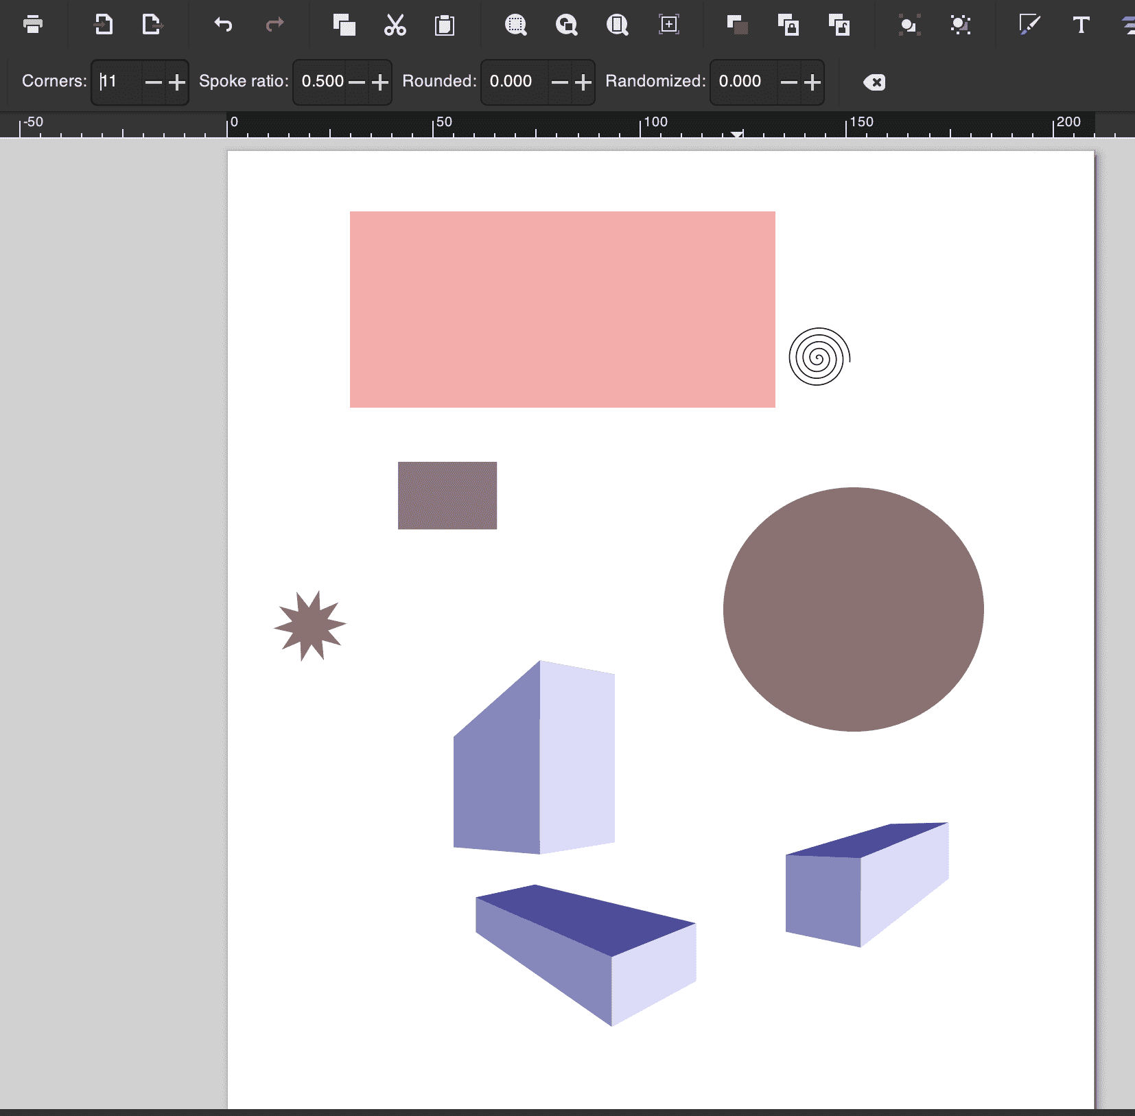Click the Import file icon
The width and height of the screenshot is (1135, 1116).
pos(103,25)
